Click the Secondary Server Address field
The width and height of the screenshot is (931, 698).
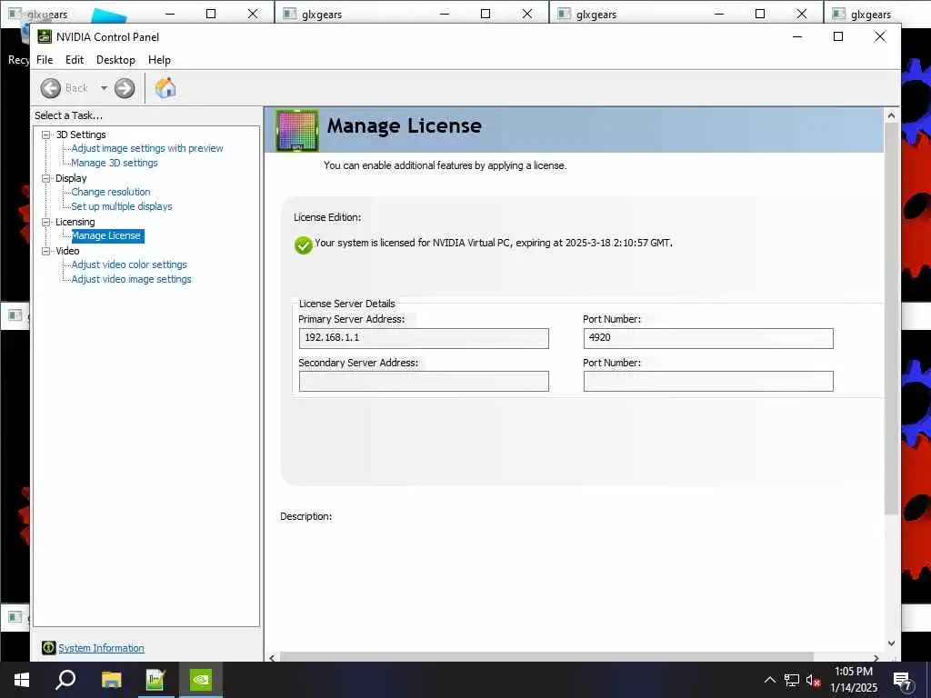tap(424, 381)
